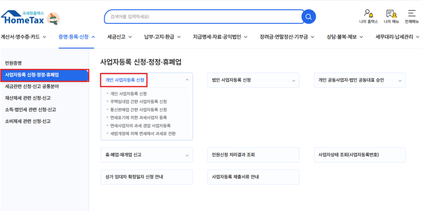Click 주택임대업 간편 사업자등록 신청 link

pyautogui.click(x=138, y=101)
